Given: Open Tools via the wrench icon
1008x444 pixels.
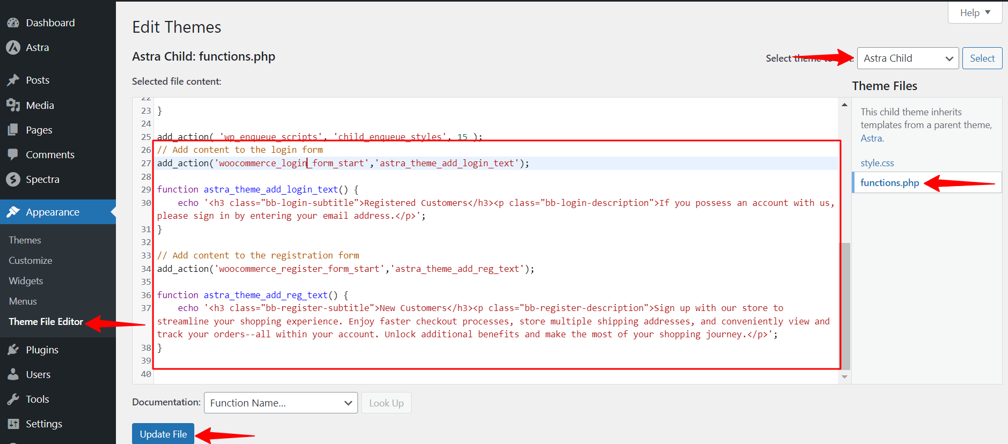Looking at the screenshot, I should click(13, 399).
